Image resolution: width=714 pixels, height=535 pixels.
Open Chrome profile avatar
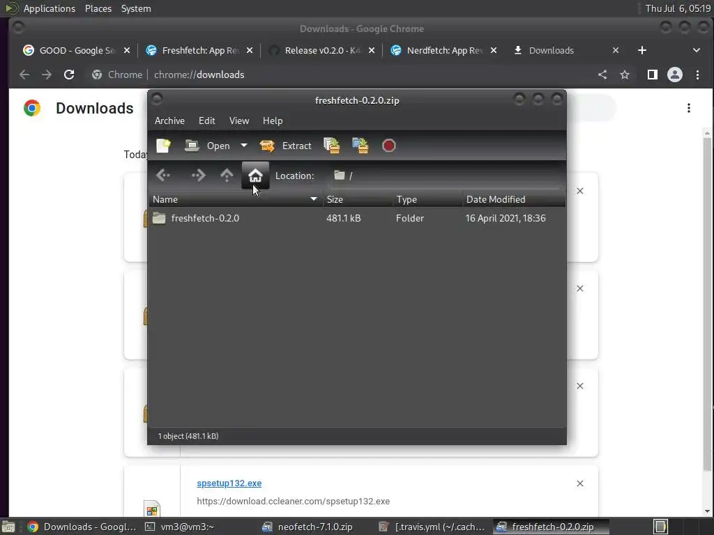tap(675, 75)
